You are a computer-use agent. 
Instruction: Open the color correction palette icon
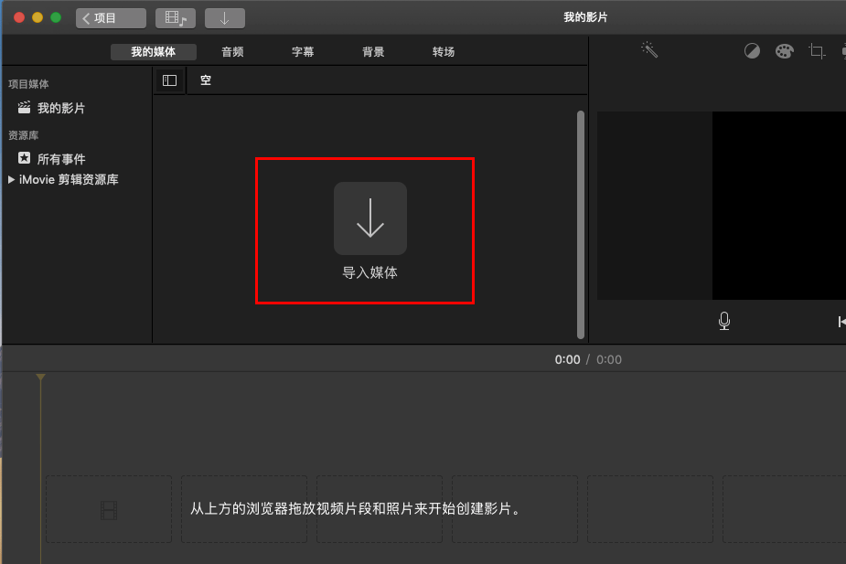point(785,51)
